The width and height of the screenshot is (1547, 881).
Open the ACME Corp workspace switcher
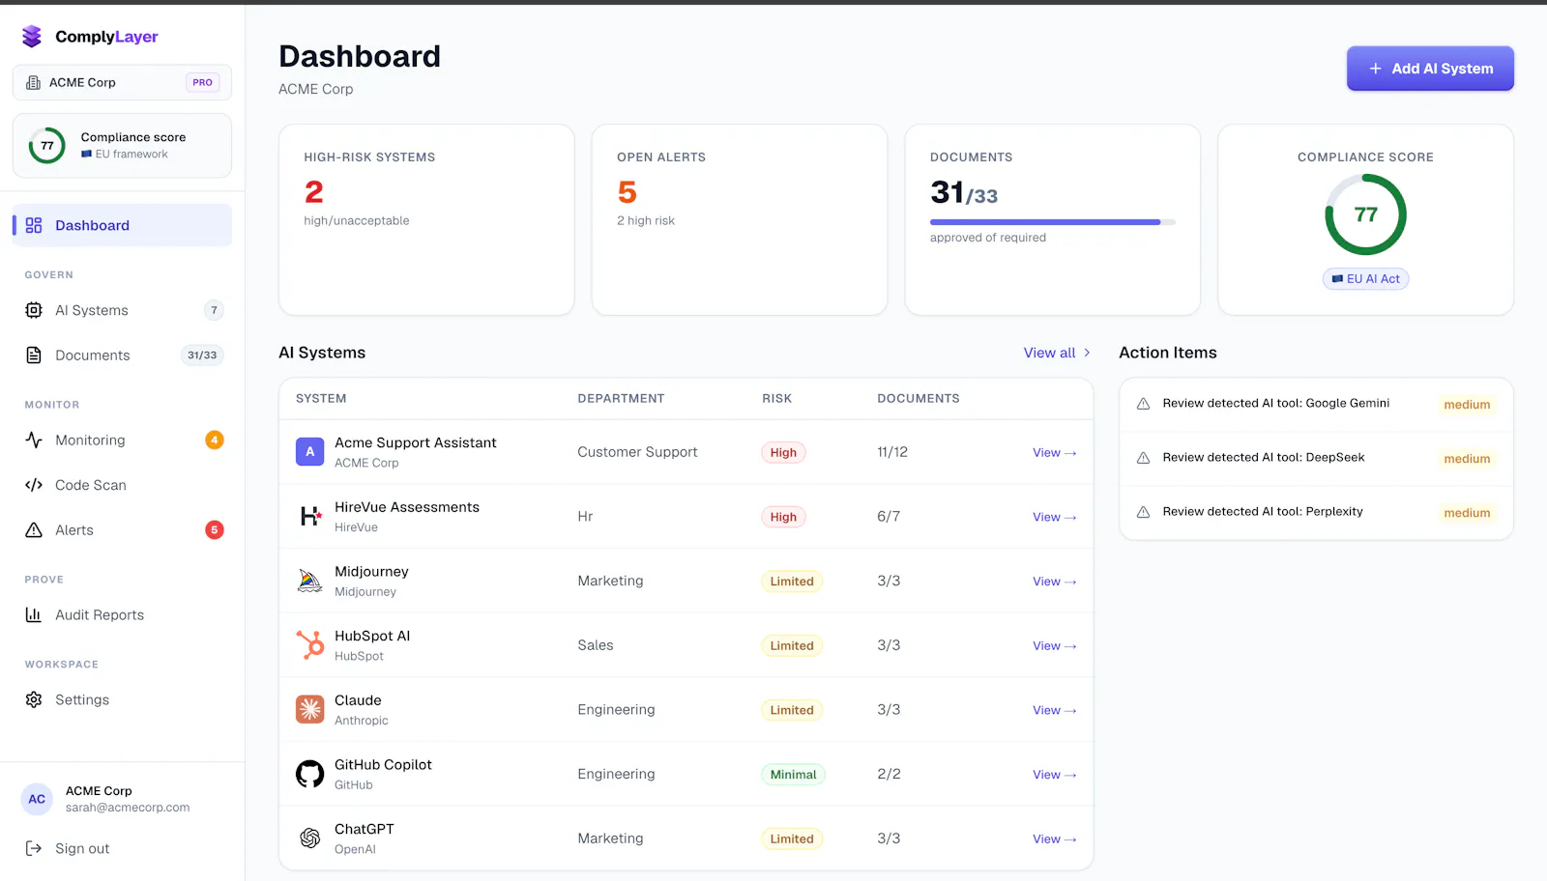pyautogui.click(x=122, y=82)
